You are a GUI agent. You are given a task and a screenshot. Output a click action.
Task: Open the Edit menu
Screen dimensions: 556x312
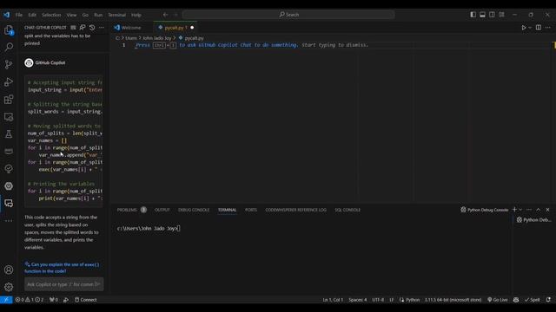[32, 15]
